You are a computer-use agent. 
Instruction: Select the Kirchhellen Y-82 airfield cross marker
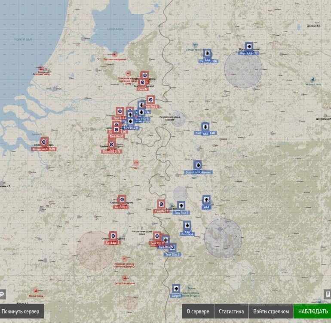(205, 127)
